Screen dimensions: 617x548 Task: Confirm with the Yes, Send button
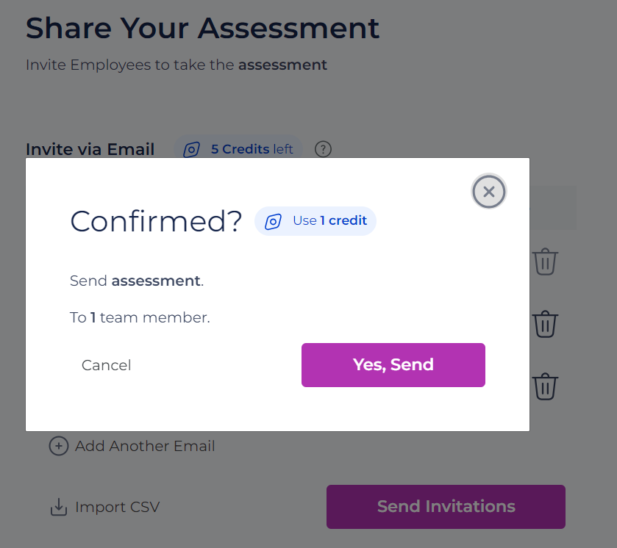coord(393,365)
